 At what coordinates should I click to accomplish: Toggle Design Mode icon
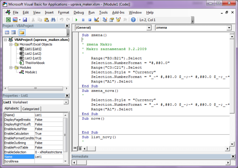(96, 20)
